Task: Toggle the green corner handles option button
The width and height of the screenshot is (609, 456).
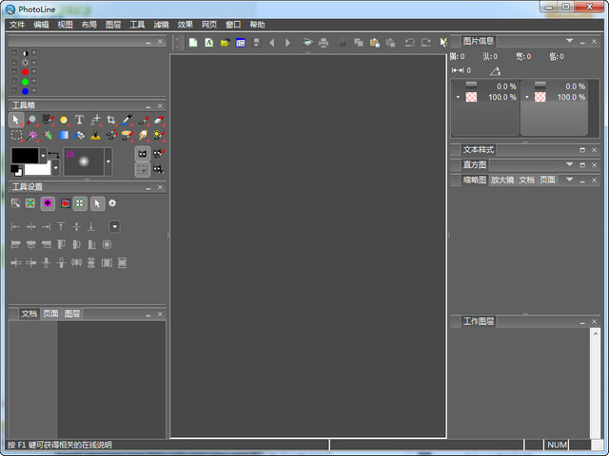Action: (80, 202)
